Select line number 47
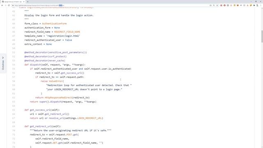 click(x=14, y=36)
